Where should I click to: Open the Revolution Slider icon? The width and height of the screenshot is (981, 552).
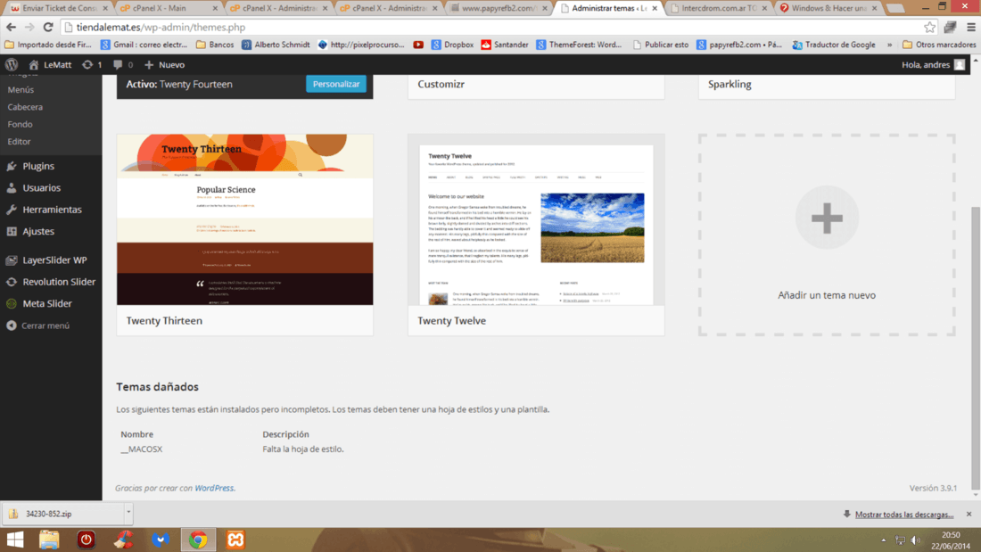pyautogui.click(x=12, y=282)
